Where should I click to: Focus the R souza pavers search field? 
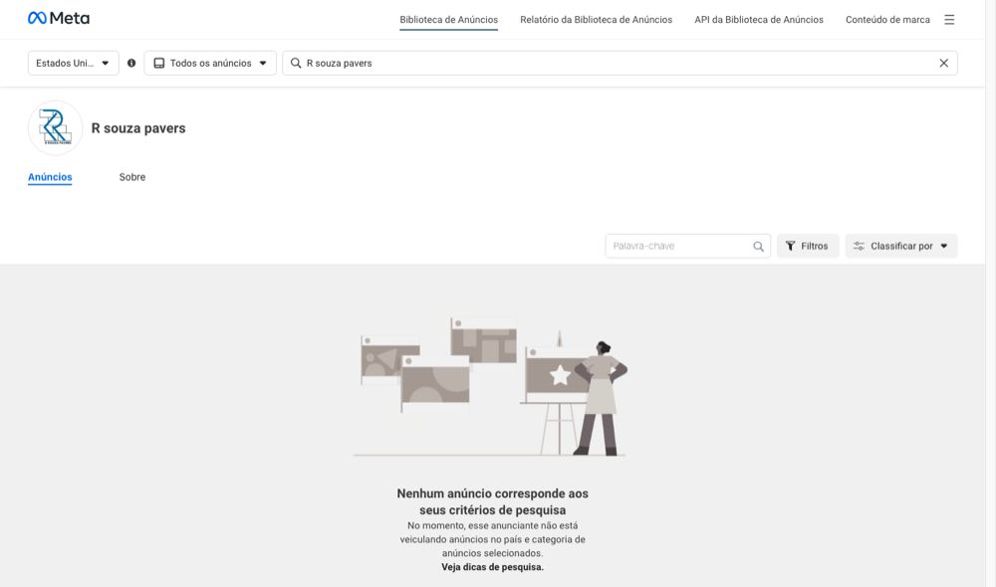coord(620,63)
